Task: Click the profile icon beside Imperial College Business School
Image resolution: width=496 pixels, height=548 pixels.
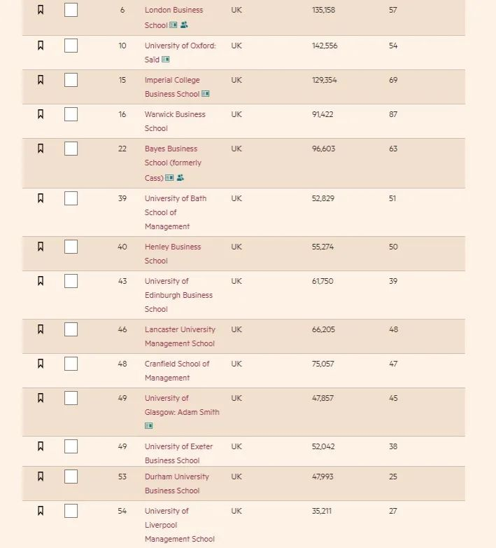Action: (206, 94)
